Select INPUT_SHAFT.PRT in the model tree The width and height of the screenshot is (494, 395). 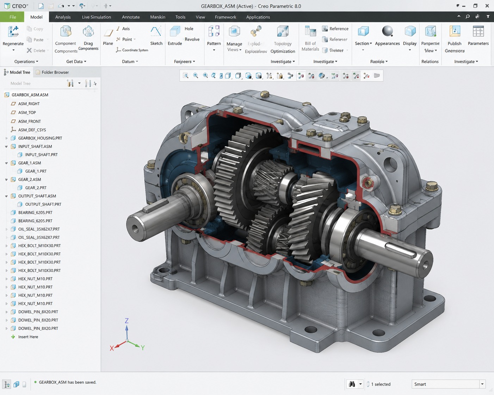tap(38, 155)
